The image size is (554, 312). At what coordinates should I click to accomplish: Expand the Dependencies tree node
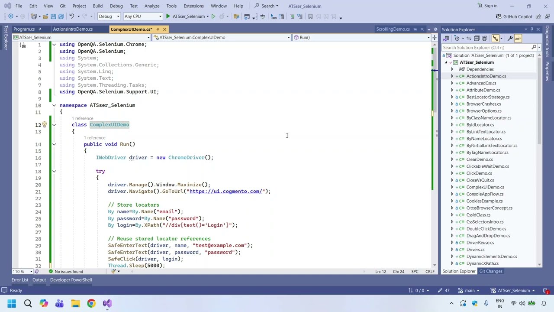coord(452,69)
